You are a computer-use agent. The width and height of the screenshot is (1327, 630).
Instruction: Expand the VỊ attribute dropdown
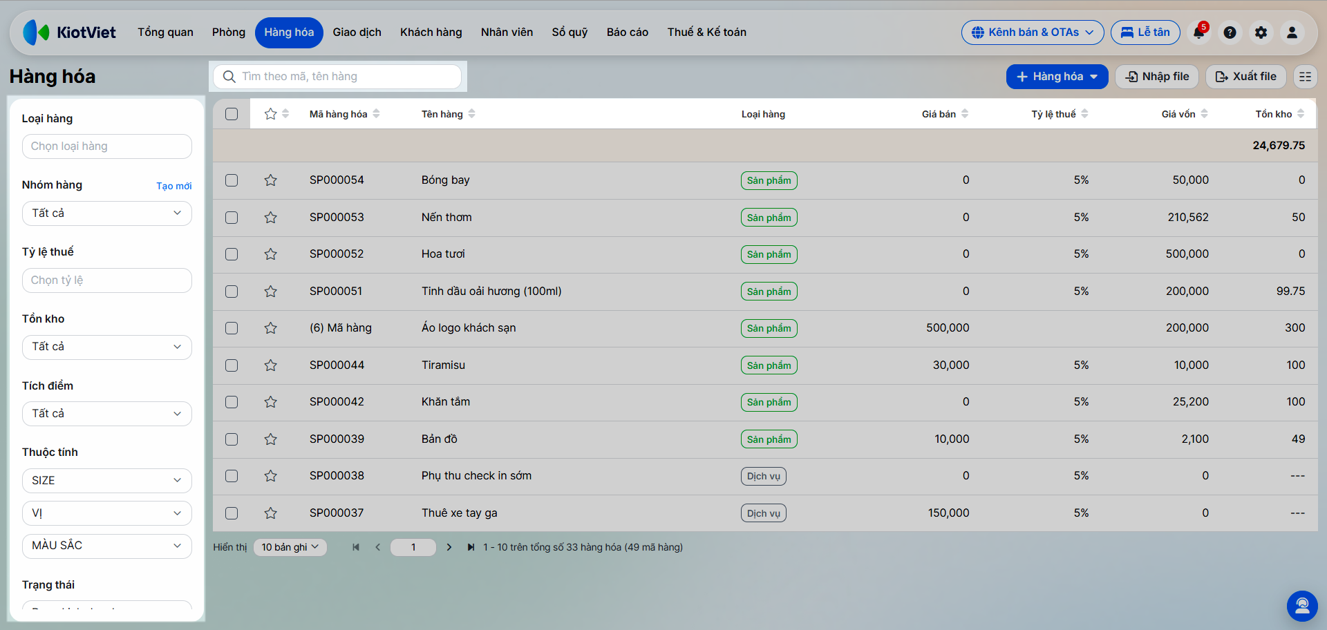pyautogui.click(x=107, y=513)
